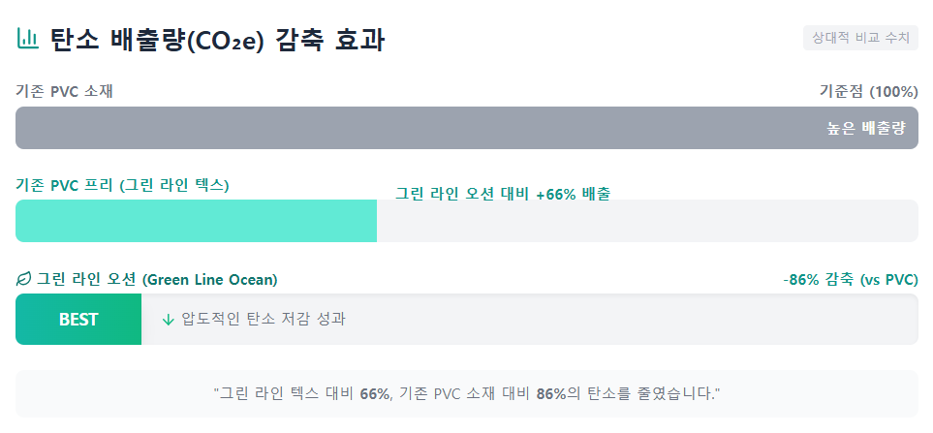Image resolution: width=933 pixels, height=433 pixels.
Task: Click the down arrow icon in the Ocean bar
Action: 169,320
